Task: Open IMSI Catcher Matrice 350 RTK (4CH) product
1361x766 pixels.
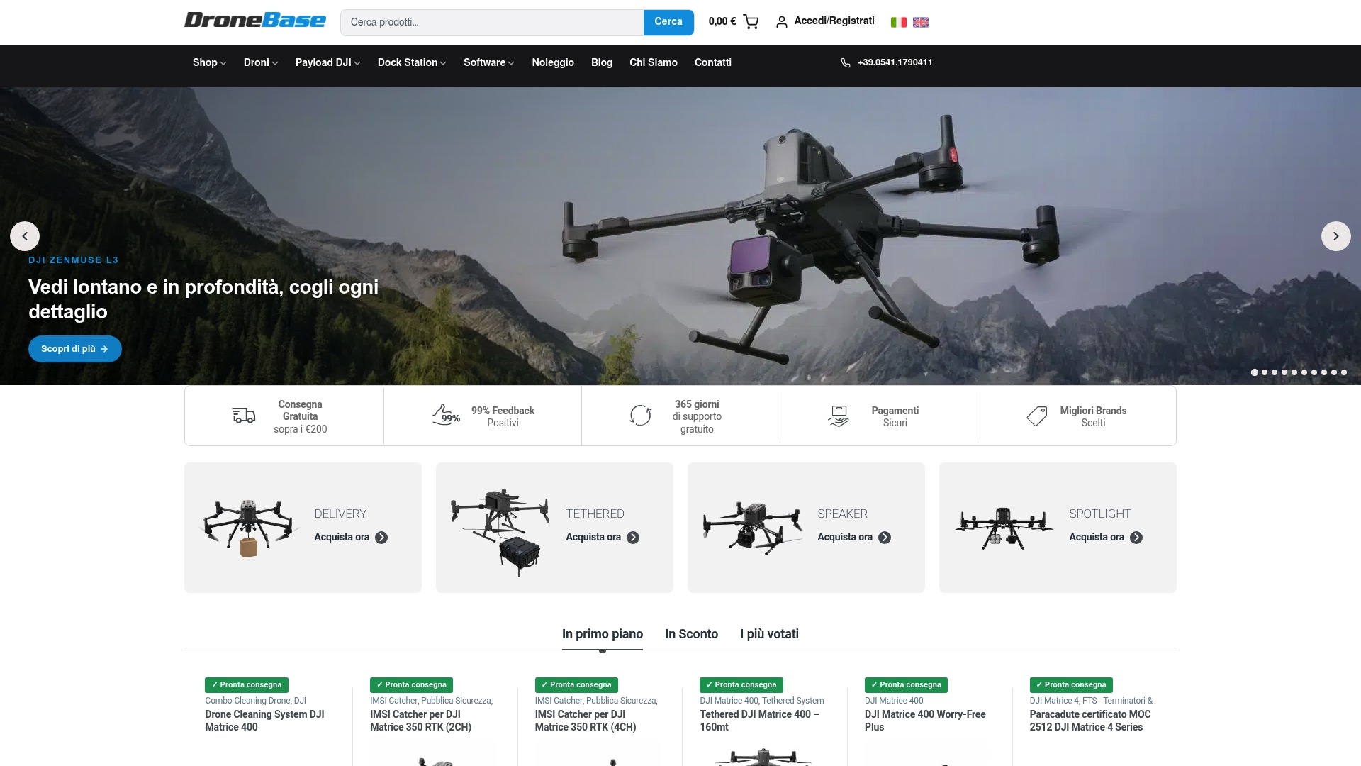Action: click(586, 721)
